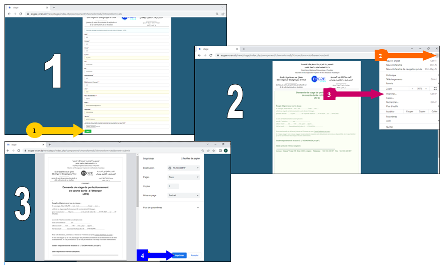The image size is (448, 265).
Task: Click the green submit button on form
Action: point(88,131)
